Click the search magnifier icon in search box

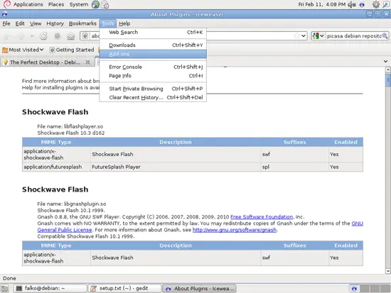click(385, 36)
